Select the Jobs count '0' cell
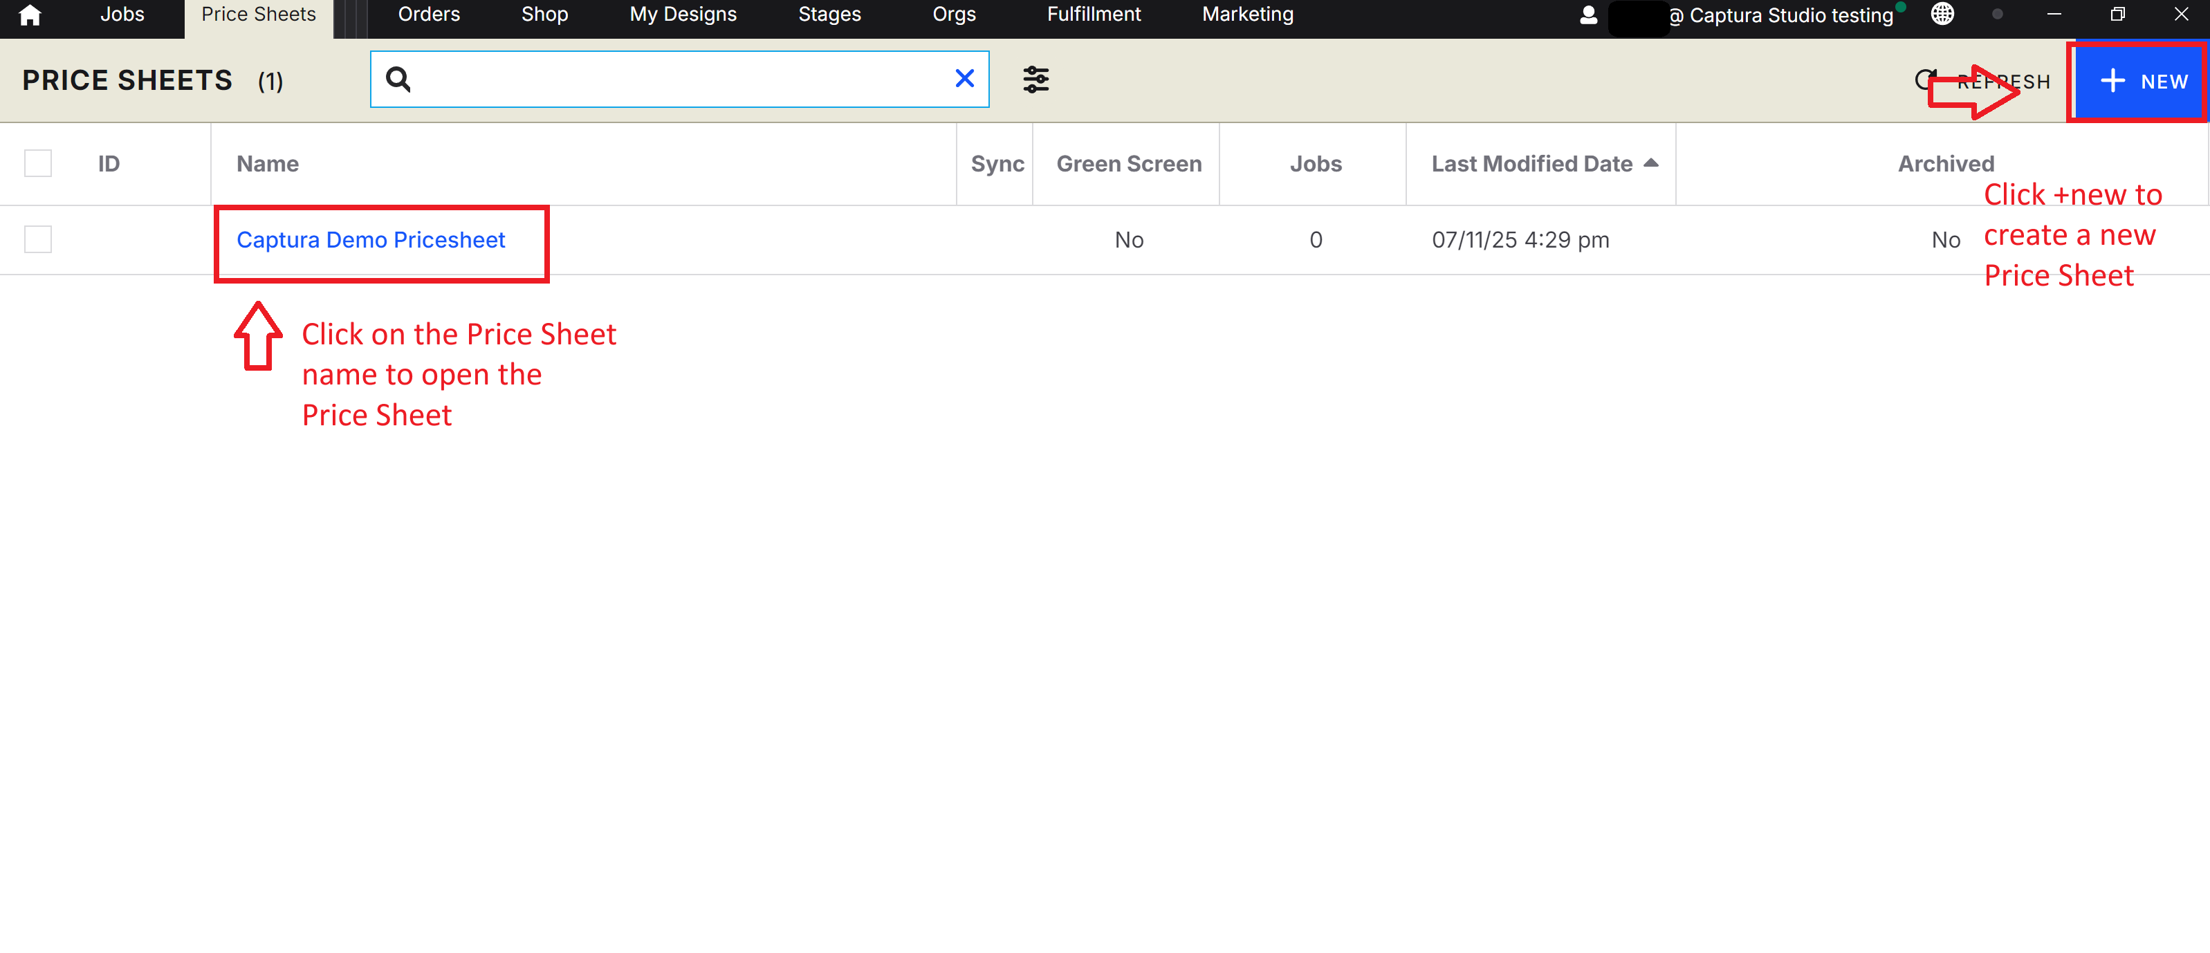Screen dimensions: 2210x953 1316,240
